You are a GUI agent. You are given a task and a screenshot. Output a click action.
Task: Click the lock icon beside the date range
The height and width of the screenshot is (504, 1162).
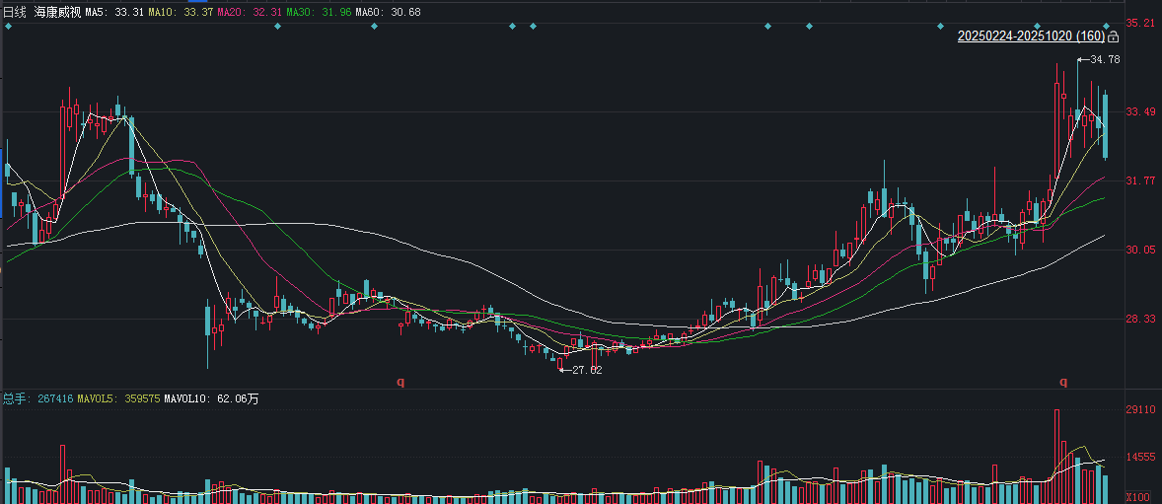pos(1114,36)
